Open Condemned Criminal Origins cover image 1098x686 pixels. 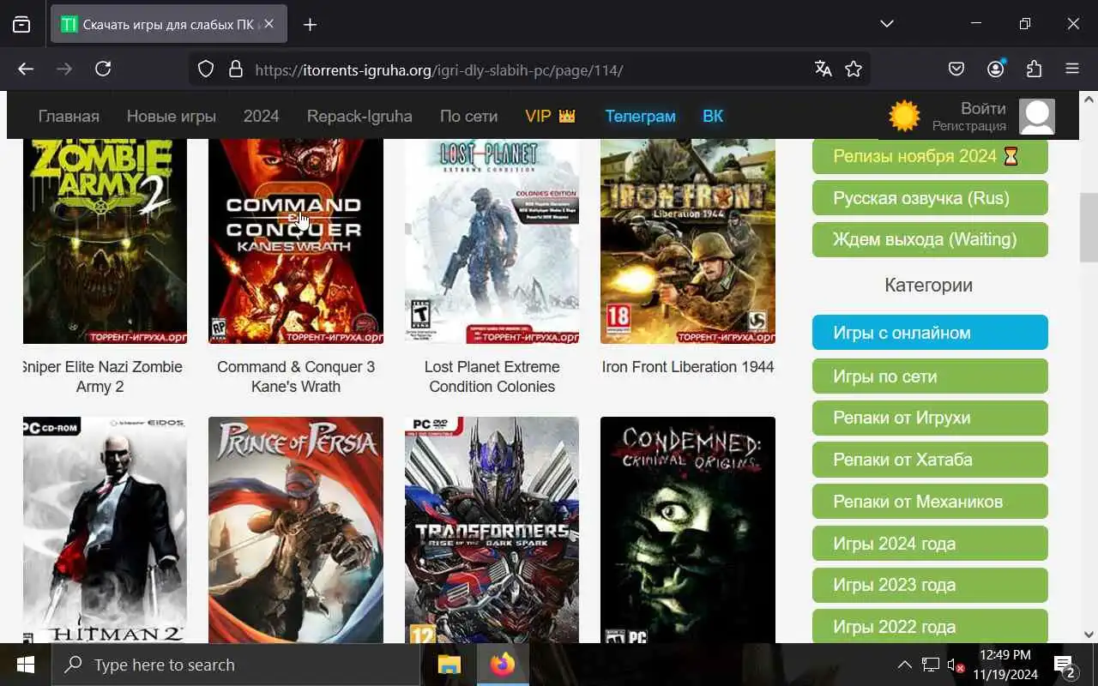click(x=688, y=530)
